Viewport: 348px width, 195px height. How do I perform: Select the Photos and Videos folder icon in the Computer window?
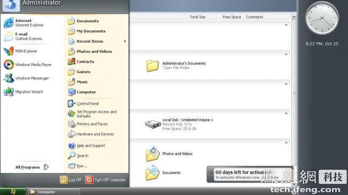coord(153,153)
